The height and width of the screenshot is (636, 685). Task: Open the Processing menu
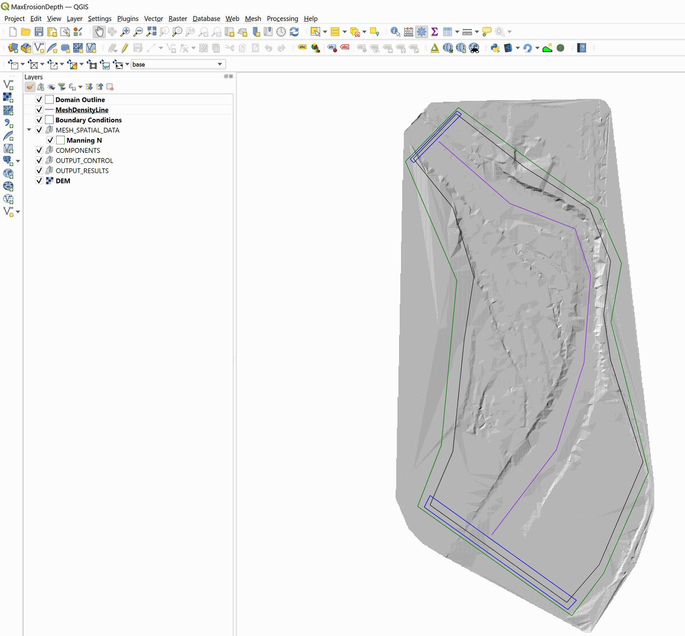[x=282, y=18]
